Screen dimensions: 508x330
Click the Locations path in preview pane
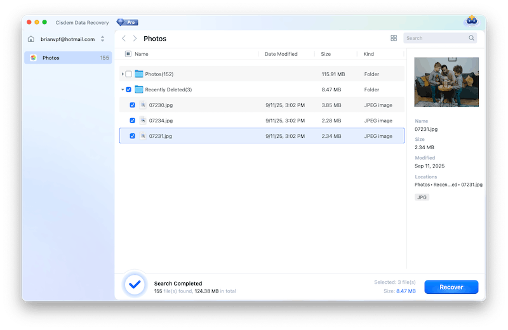coord(448,185)
